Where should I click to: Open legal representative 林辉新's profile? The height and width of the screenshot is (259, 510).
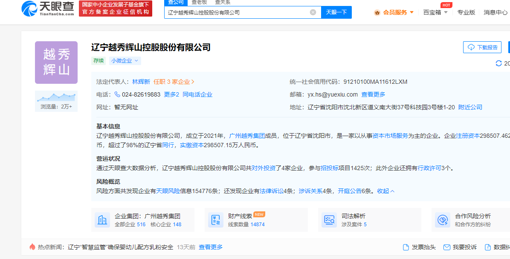pyautogui.click(x=141, y=82)
